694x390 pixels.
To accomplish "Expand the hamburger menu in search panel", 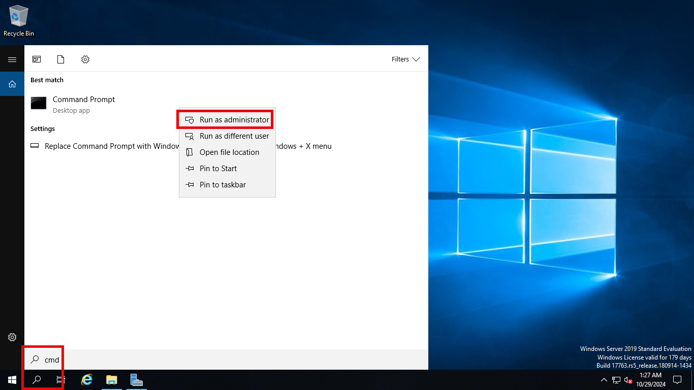I will point(12,59).
